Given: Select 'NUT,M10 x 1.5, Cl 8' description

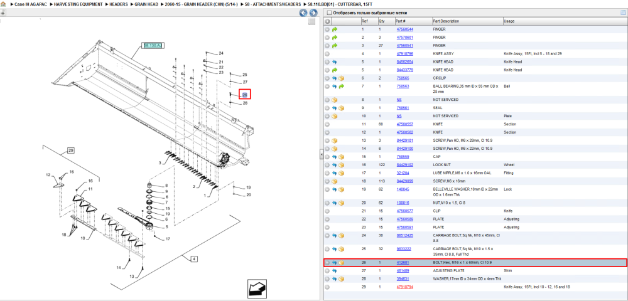Looking at the screenshot, I should tap(450, 203).
